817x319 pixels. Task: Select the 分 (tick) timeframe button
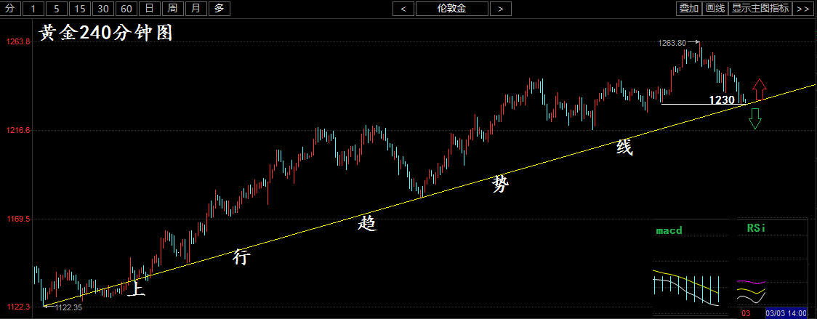10,9
